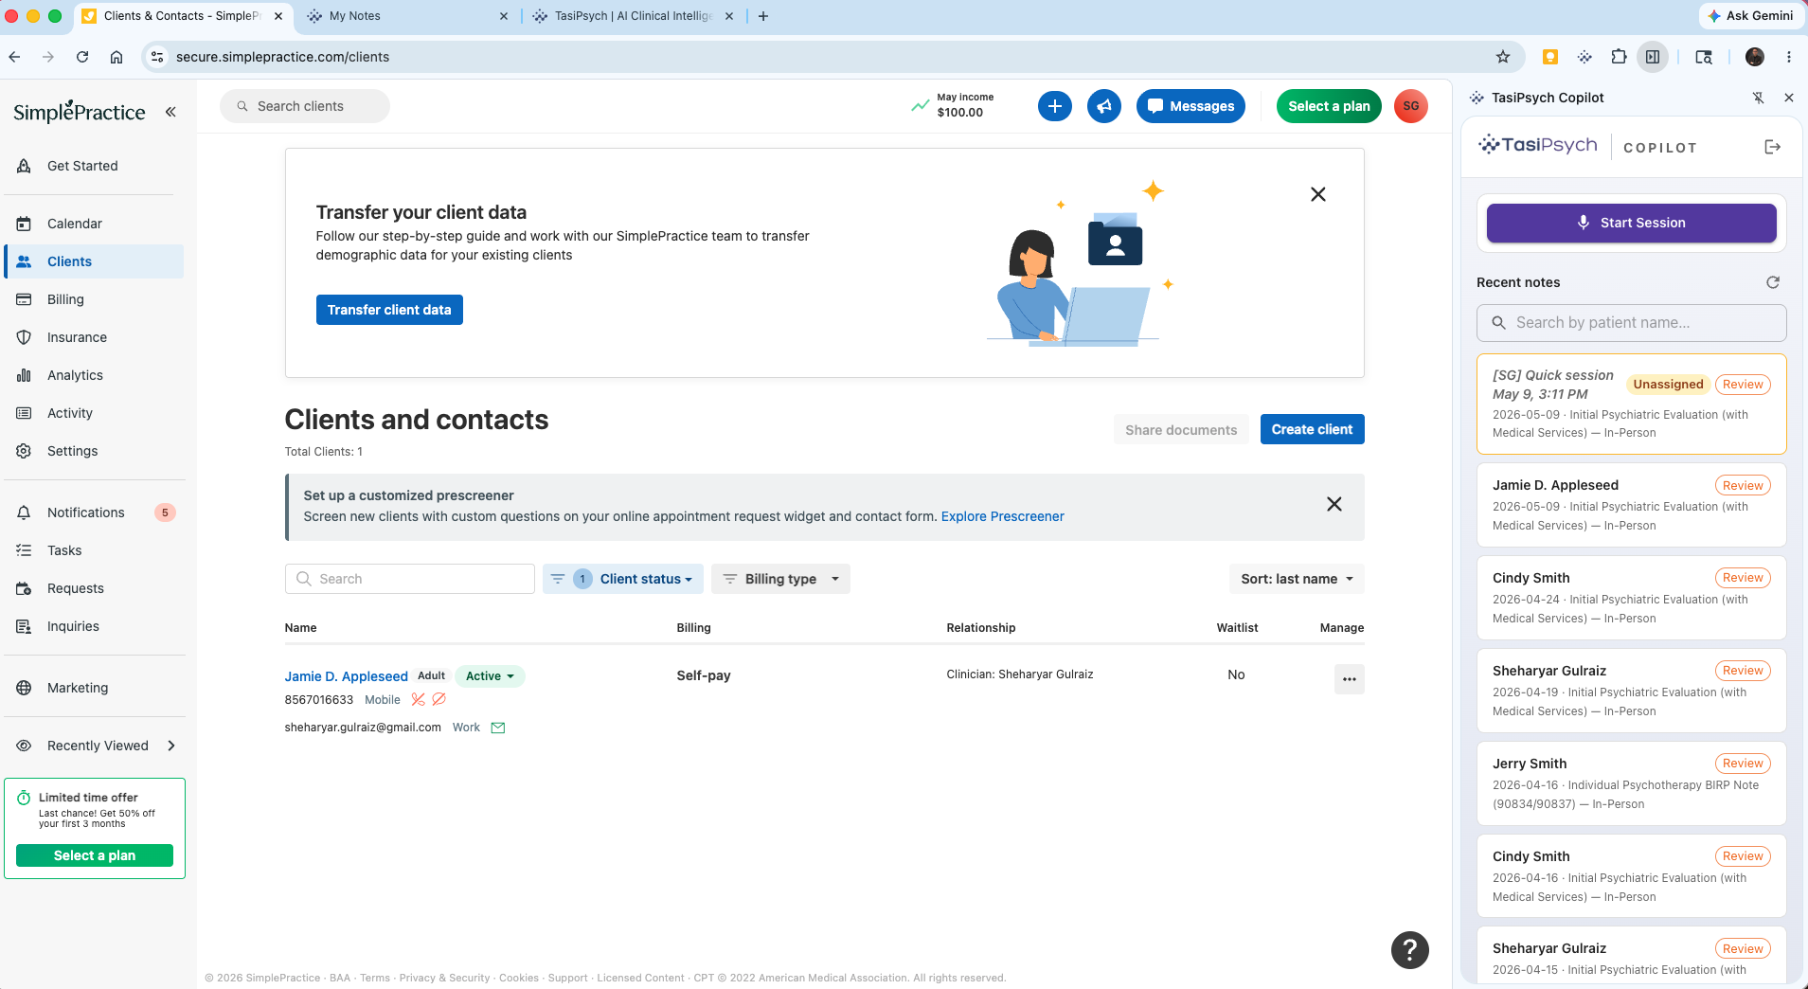
Task: Start a session in TasiPsych Copilot
Action: (x=1632, y=223)
